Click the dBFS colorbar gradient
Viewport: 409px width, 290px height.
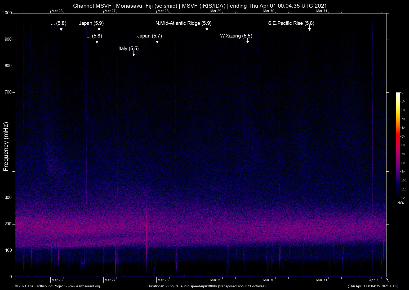[x=397, y=145]
